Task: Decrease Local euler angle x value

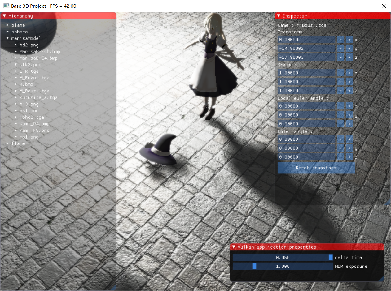Action: (x=340, y=106)
